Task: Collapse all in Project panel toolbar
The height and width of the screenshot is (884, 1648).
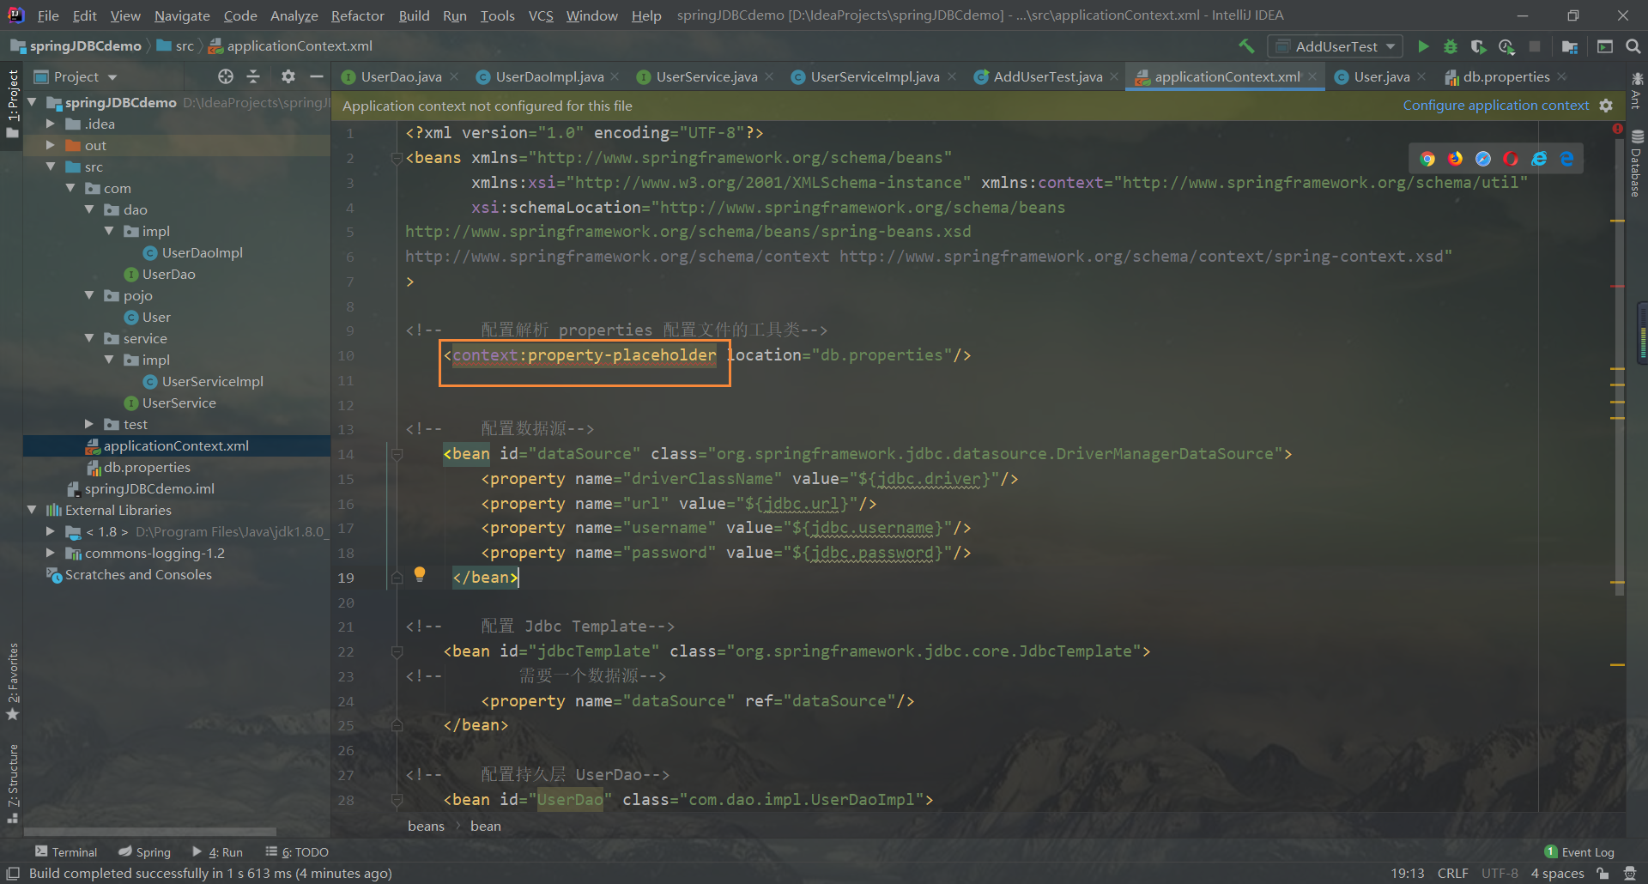Action: [x=253, y=76]
